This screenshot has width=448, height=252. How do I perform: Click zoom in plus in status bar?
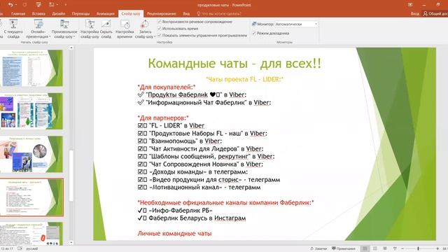coord(437,249)
